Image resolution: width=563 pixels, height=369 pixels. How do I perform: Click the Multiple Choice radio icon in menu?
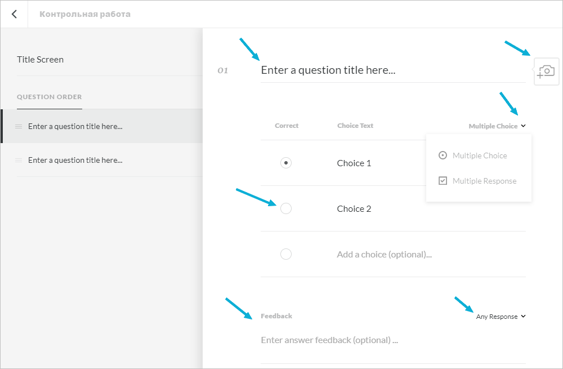coord(443,155)
